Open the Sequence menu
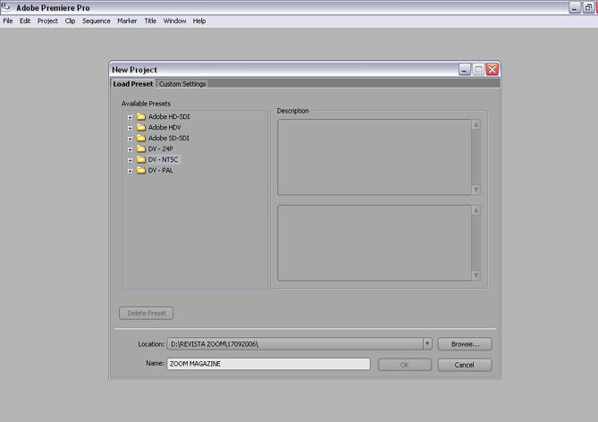This screenshot has width=598, height=422. 97,21
